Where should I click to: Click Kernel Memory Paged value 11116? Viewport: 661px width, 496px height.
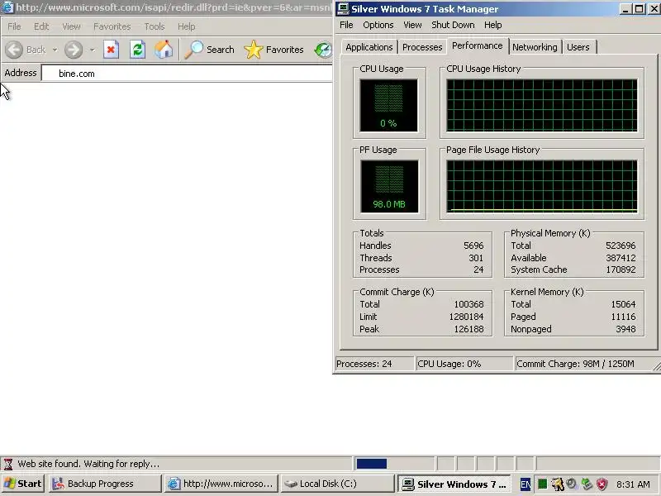(x=623, y=317)
